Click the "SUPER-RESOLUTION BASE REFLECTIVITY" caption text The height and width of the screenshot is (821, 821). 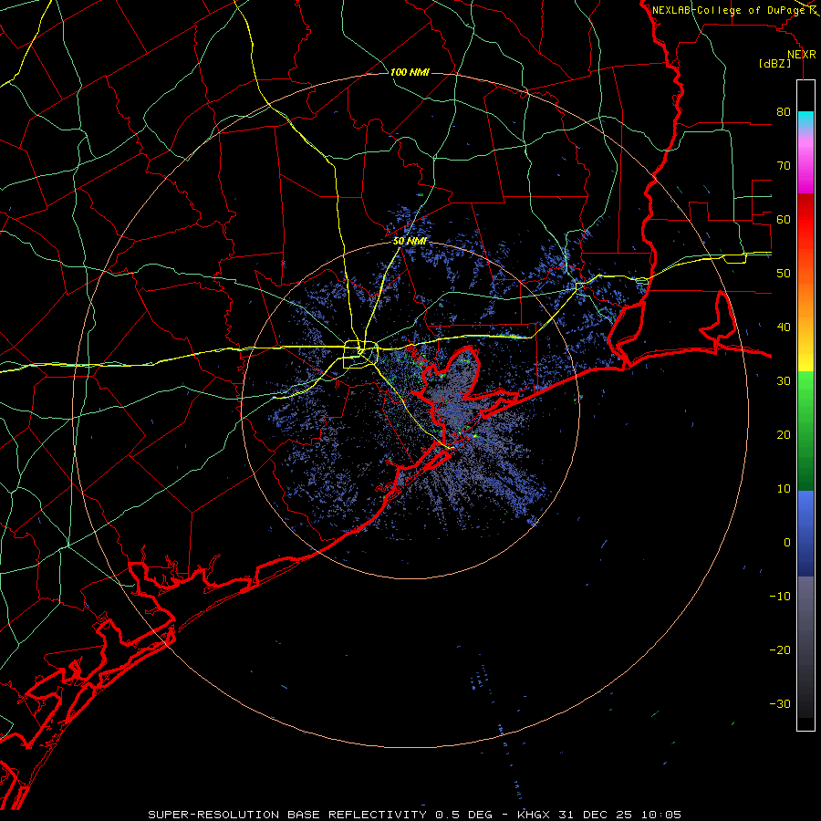pyautogui.click(x=287, y=815)
